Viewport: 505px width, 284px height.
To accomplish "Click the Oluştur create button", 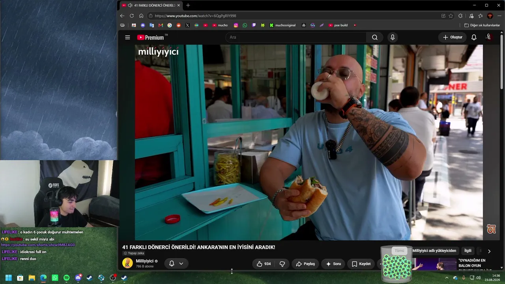I will (x=452, y=37).
